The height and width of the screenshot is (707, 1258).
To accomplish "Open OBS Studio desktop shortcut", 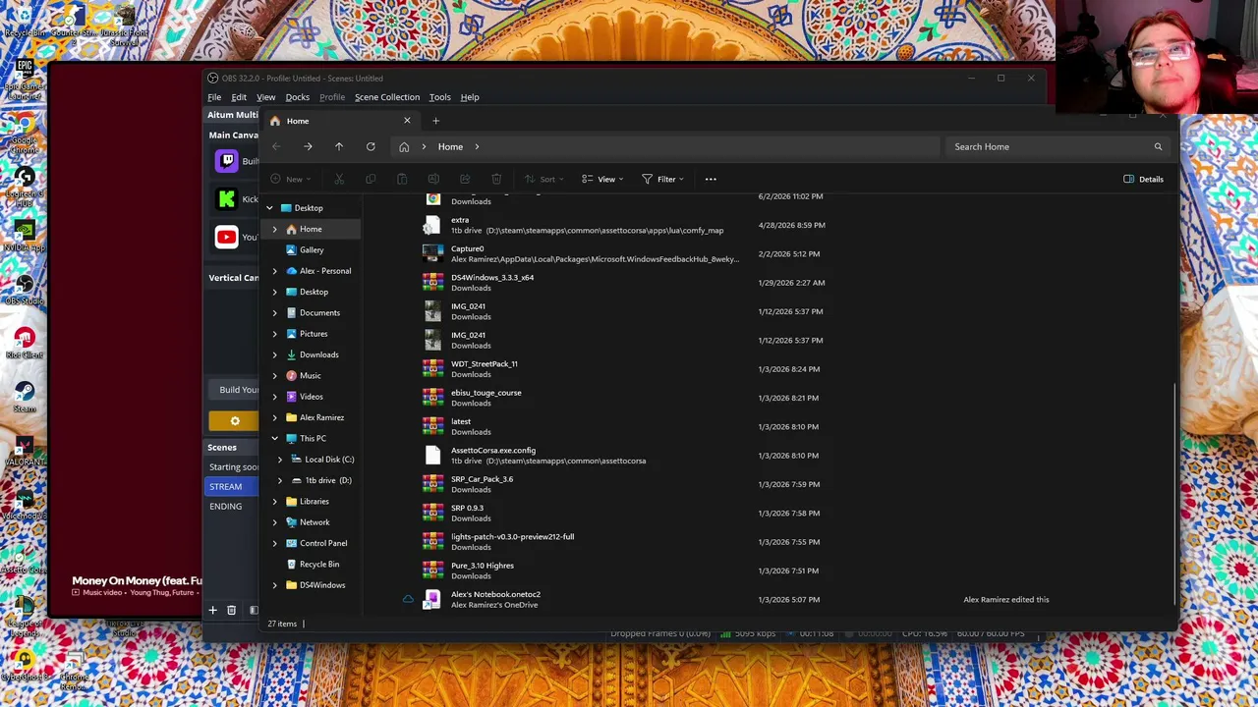I will [x=25, y=288].
